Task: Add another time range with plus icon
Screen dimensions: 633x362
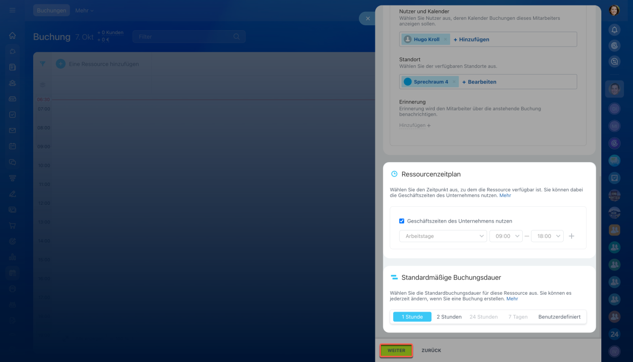Action: [x=571, y=236]
